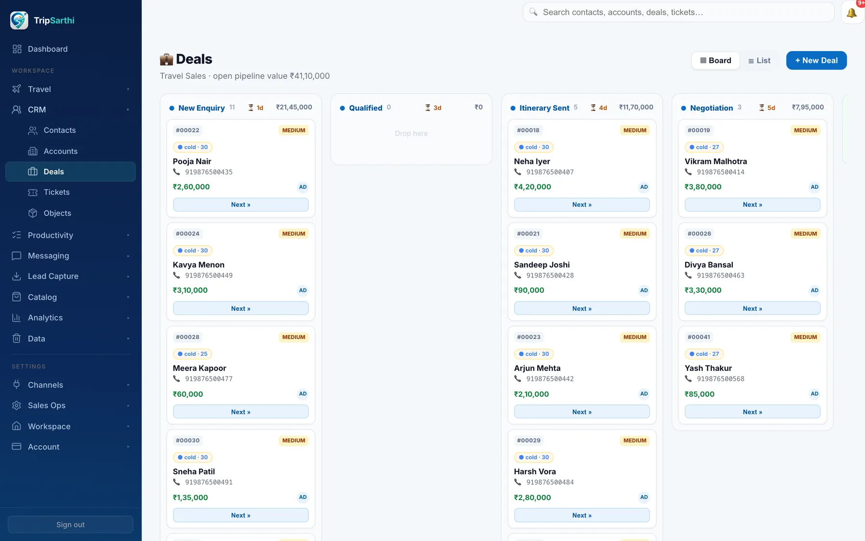Advance Pooja Nair deal with Next
Image resolution: width=865 pixels, height=541 pixels.
tap(241, 205)
